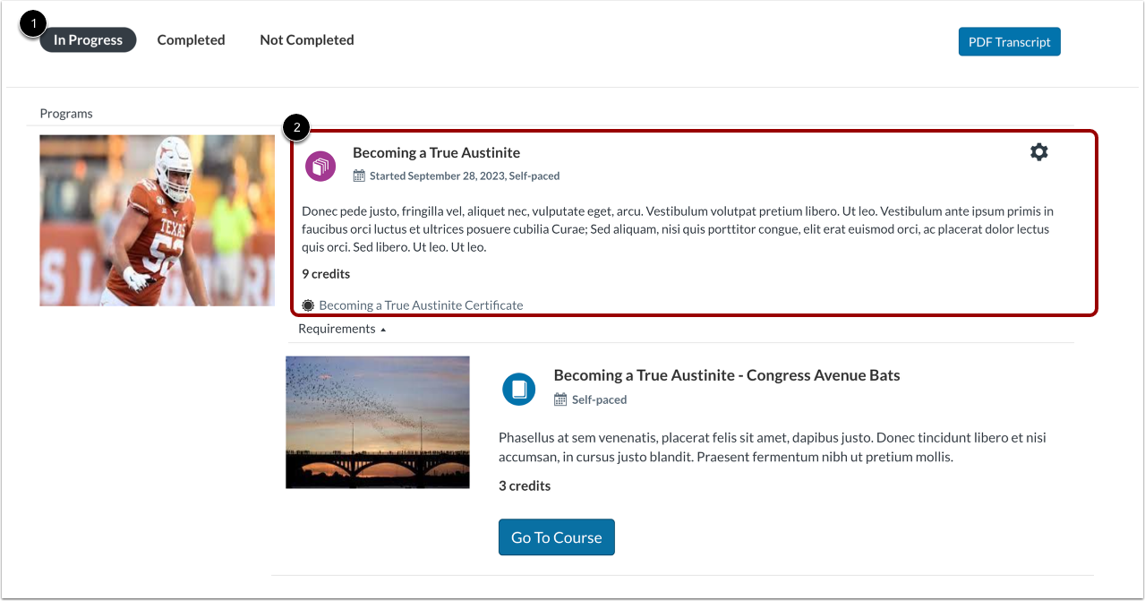Click the black number 2 marker
Screen dimensions: 1145x601
[296, 128]
